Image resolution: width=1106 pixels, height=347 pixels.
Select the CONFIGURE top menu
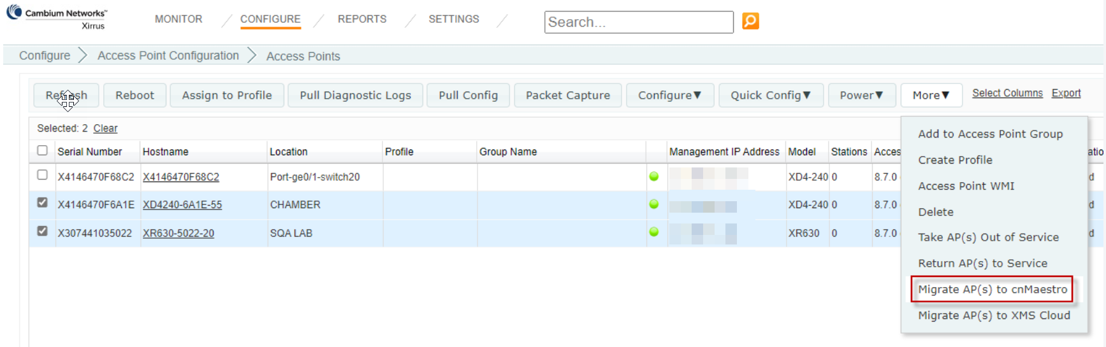270,19
